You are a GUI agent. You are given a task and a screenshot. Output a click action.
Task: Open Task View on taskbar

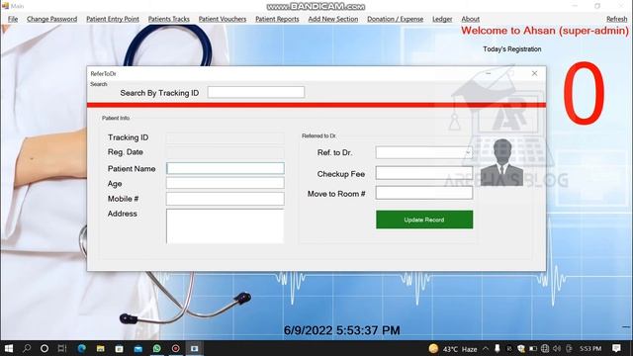point(62,348)
